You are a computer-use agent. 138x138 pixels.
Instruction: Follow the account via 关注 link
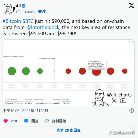point(42,12)
